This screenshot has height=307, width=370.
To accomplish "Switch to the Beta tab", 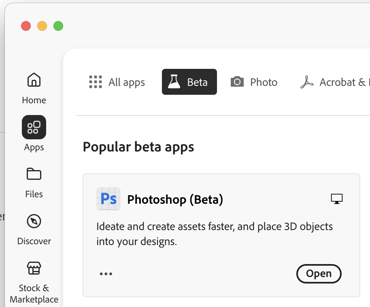I will (189, 82).
